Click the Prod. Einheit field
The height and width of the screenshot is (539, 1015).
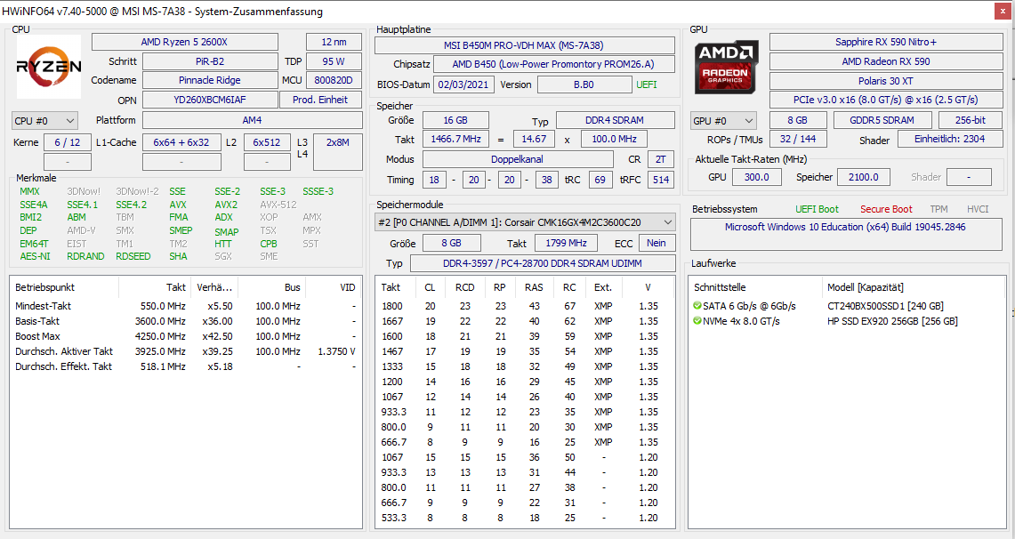pos(321,100)
